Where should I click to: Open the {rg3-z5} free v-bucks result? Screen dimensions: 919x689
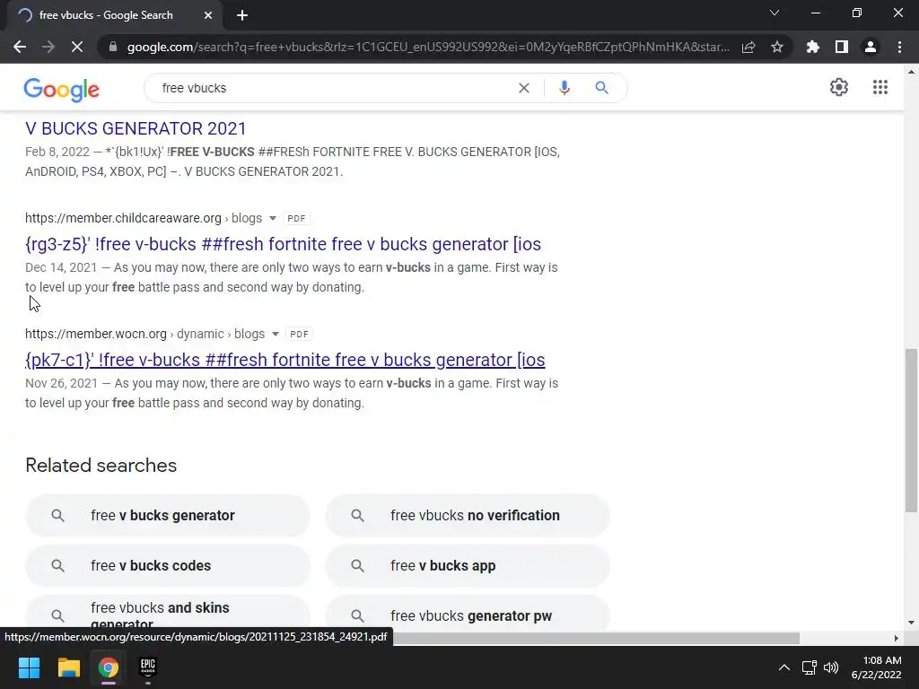pos(283,244)
